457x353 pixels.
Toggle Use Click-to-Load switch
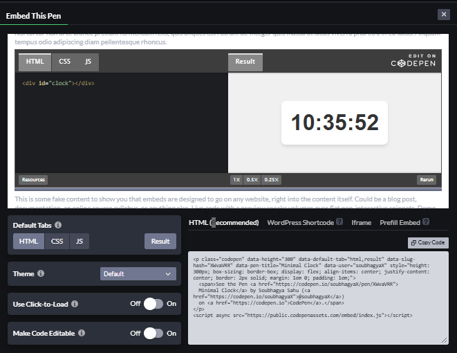coord(153,303)
